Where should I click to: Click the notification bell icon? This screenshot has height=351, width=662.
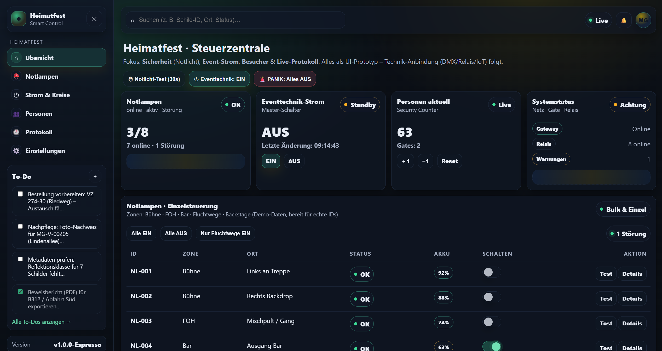[624, 20]
